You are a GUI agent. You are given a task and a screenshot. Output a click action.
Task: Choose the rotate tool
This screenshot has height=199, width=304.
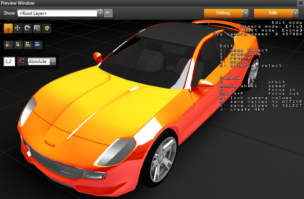(x=27, y=28)
